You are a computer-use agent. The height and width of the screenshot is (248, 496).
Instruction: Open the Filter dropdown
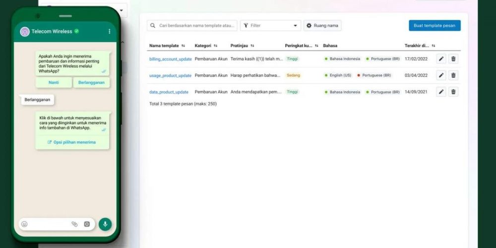pos(271,25)
